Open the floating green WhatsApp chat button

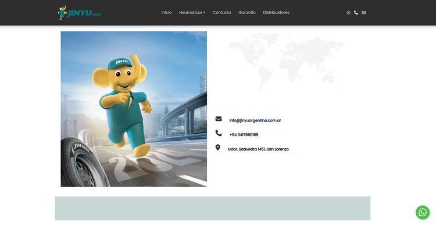(423, 212)
